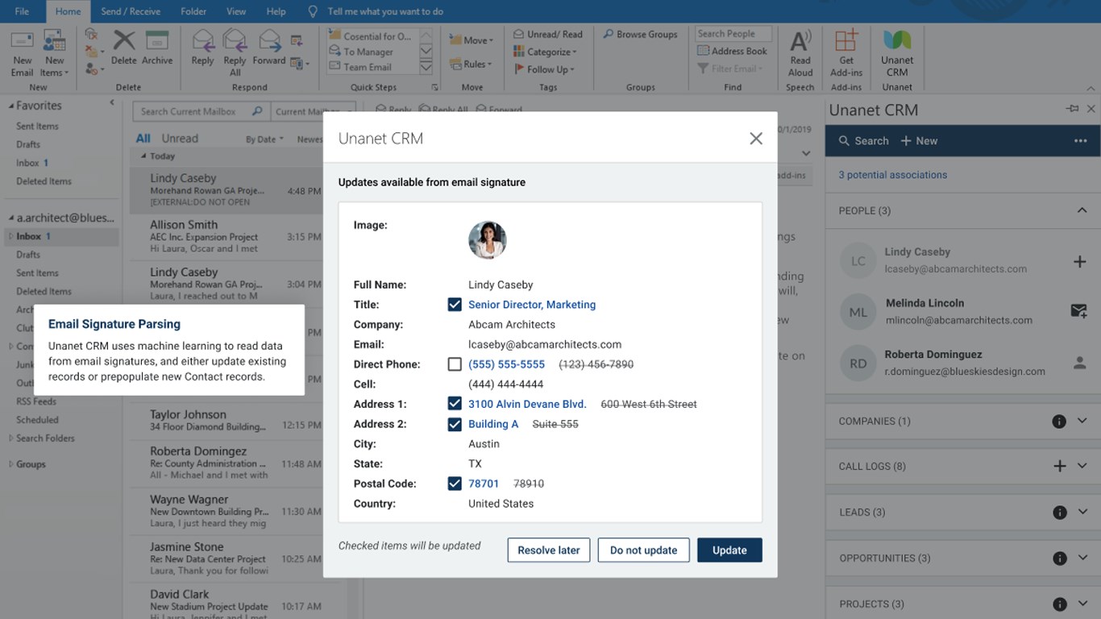Image resolution: width=1101 pixels, height=619 pixels.
Task: Collapse the People section
Action: pos(1082,210)
